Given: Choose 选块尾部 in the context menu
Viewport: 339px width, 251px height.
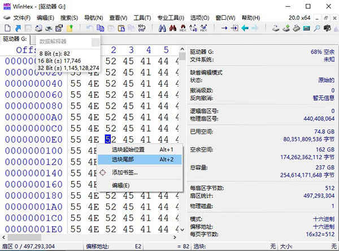Looking at the screenshot, I should coord(140,159).
